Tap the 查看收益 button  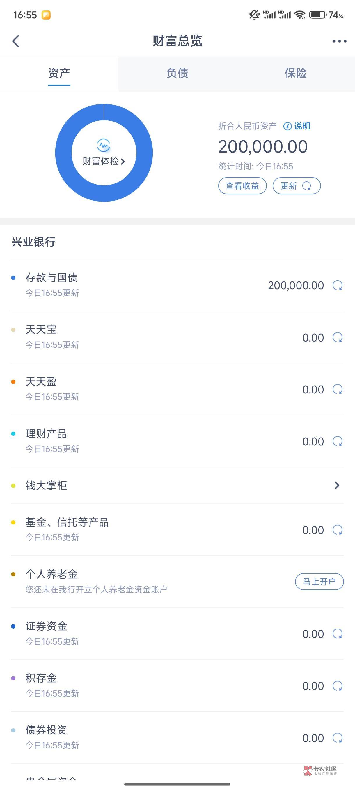pos(242,186)
